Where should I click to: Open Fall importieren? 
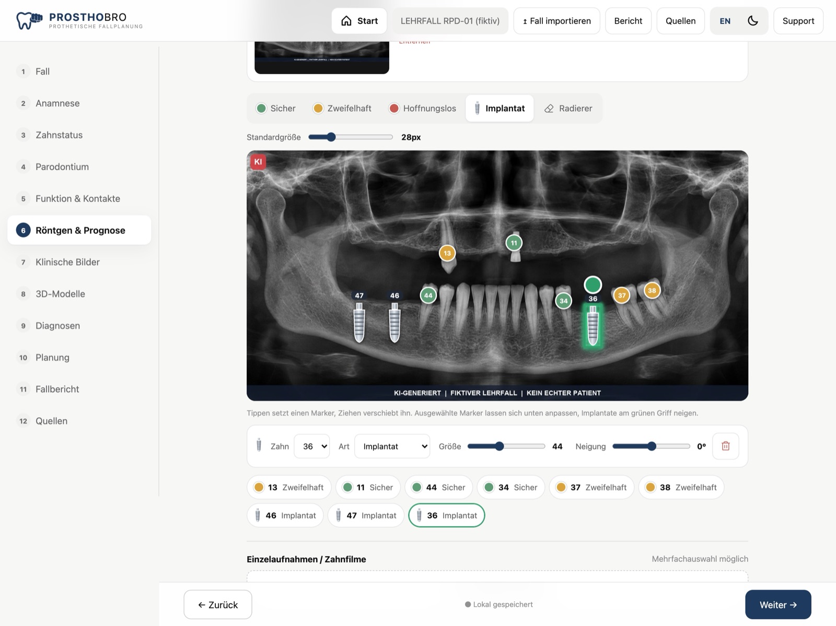(556, 21)
